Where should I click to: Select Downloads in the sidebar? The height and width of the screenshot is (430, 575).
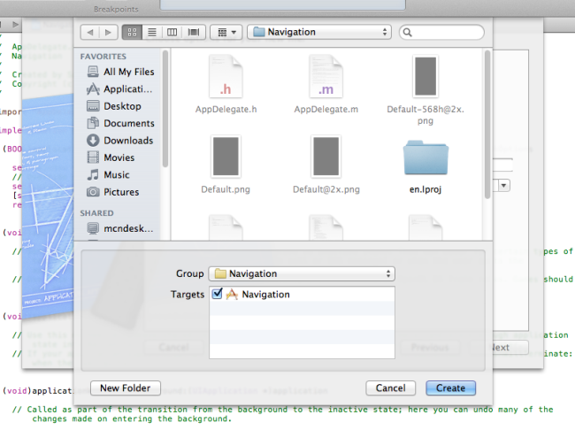coord(120,140)
